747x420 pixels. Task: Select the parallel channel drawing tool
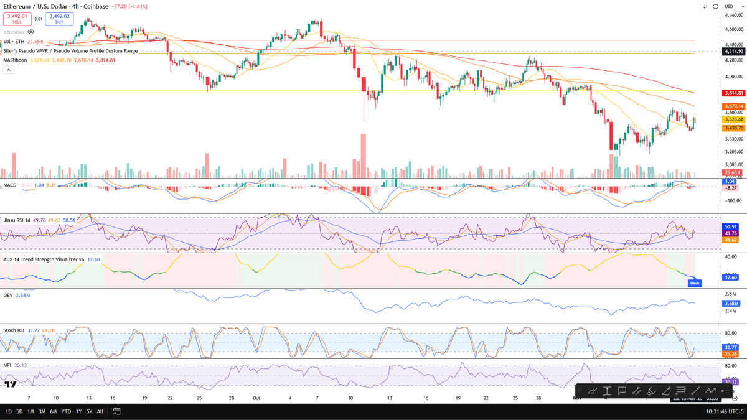click(x=637, y=391)
